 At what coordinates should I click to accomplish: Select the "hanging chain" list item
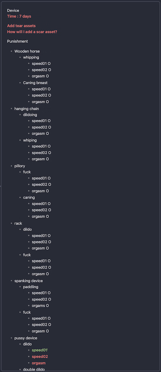pyautogui.click(x=26, y=109)
